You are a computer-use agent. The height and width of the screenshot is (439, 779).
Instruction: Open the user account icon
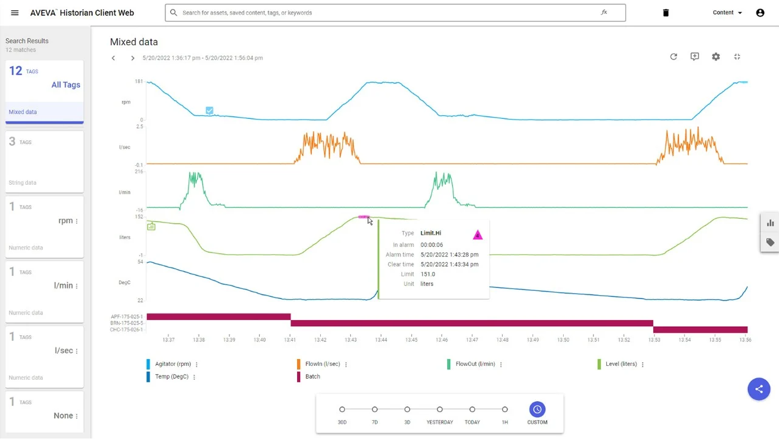759,13
